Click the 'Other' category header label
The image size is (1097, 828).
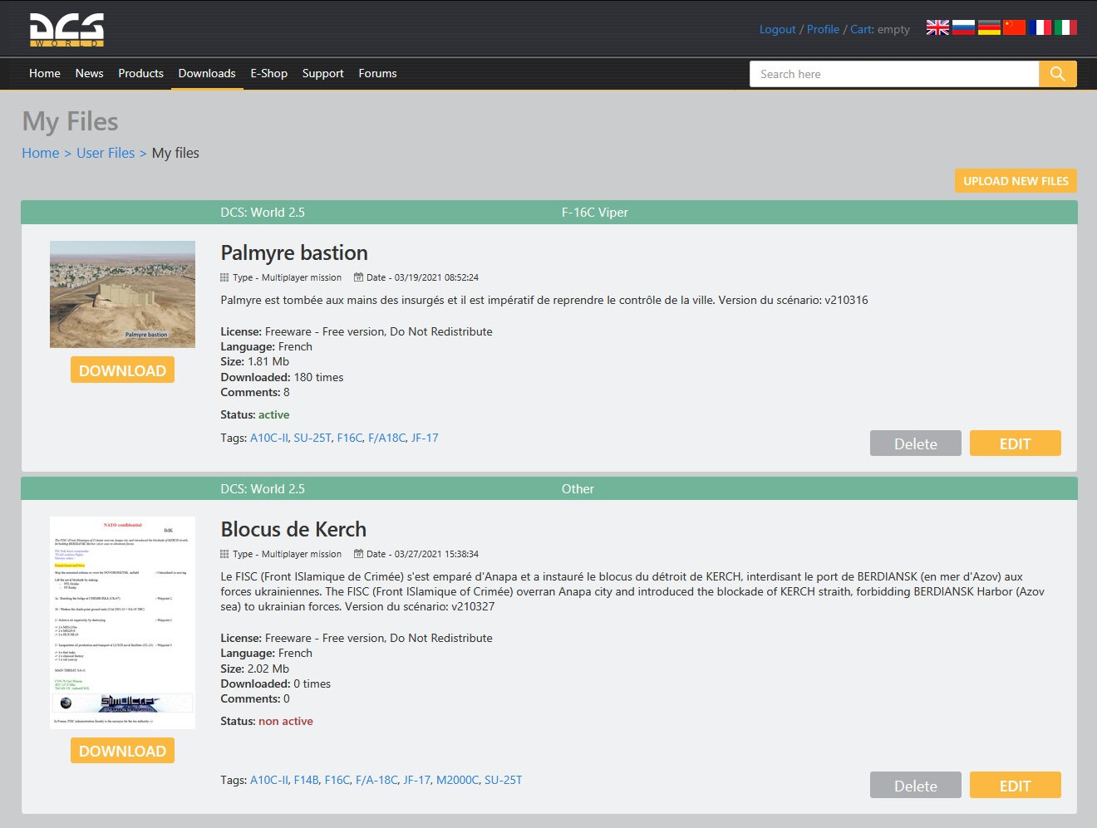tap(578, 488)
